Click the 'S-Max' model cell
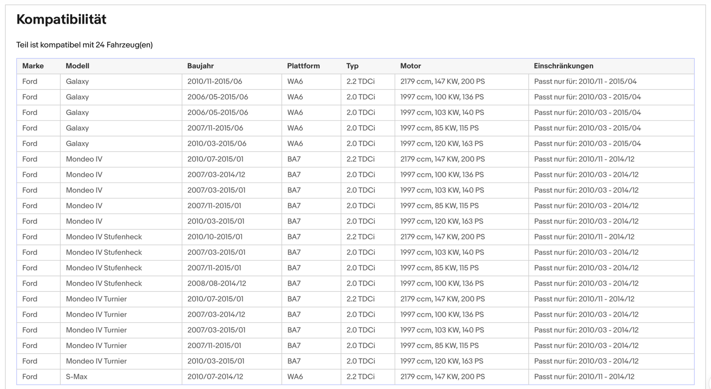Image resolution: width=711 pixels, height=389 pixels. 77,377
